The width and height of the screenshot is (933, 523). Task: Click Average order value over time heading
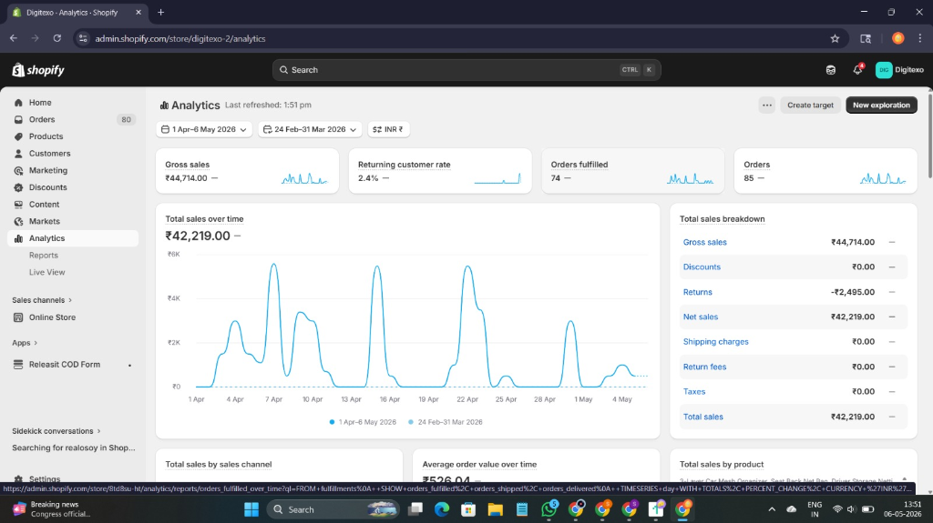[x=479, y=464]
